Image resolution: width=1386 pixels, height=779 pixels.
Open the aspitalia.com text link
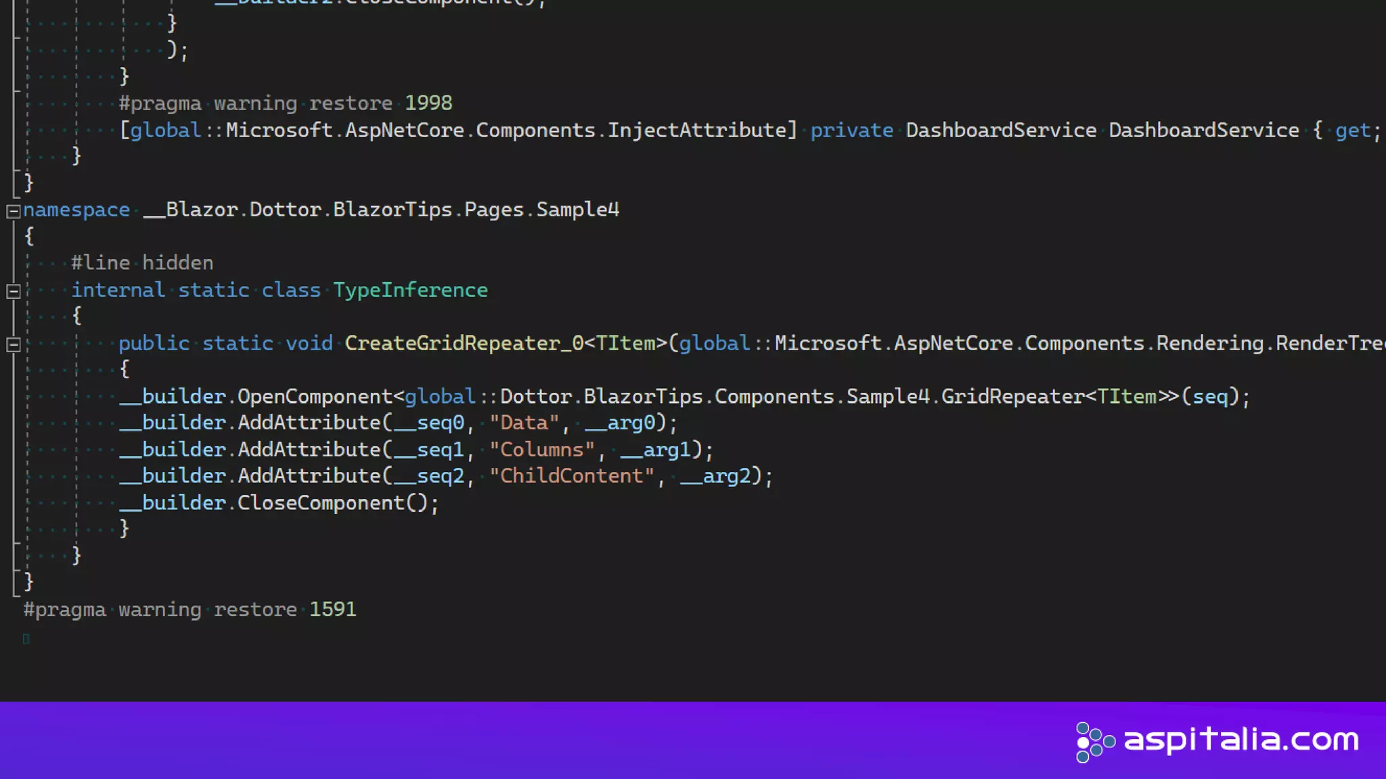click(1241, 740)
